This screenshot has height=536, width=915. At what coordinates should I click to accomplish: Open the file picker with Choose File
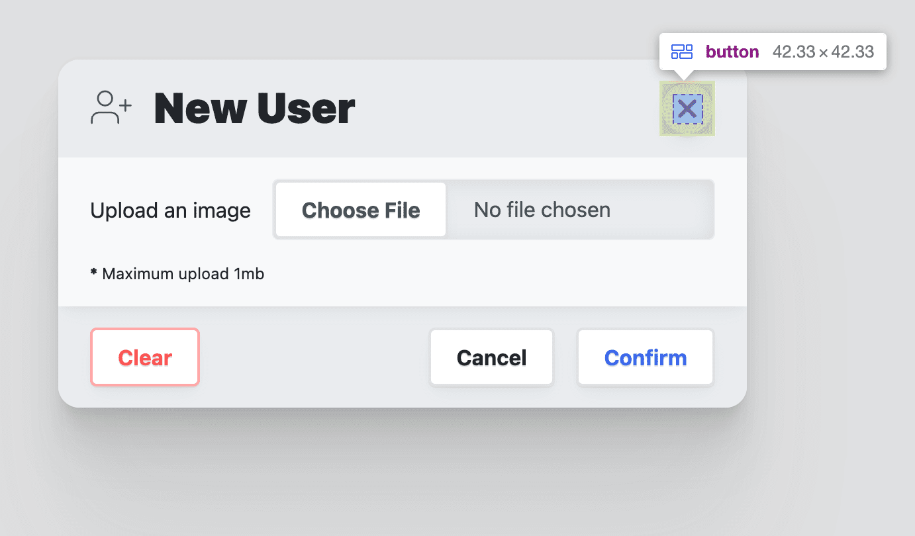click(x=360, y=210)
